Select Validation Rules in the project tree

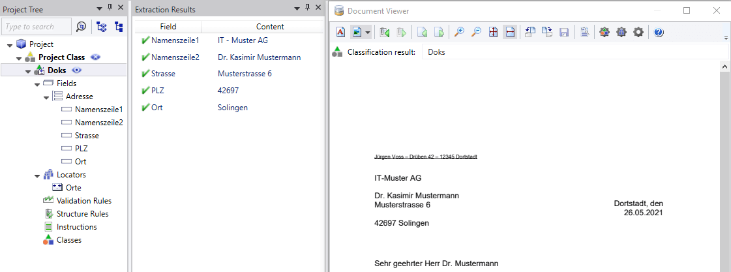pyautogui.click(x=83, y=201)
